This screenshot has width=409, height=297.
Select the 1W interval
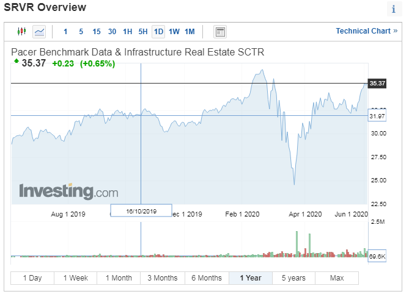coord(174,32)
